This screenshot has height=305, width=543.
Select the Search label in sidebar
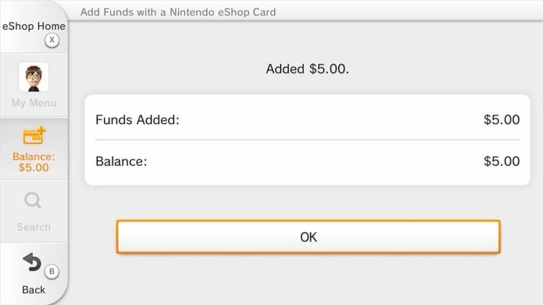[34, 227]
